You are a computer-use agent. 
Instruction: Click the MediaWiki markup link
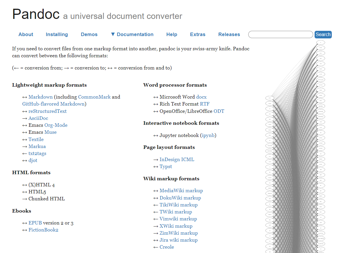click(181, 190)
